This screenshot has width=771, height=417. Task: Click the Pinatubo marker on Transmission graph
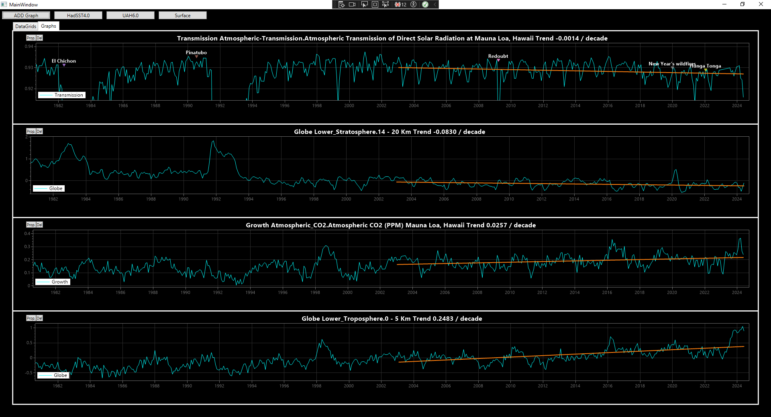point(196,57)
